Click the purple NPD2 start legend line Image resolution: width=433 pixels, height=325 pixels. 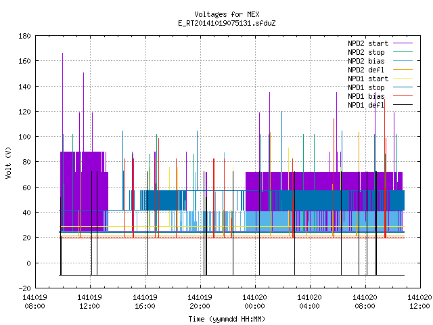click(x=403, y=43)
